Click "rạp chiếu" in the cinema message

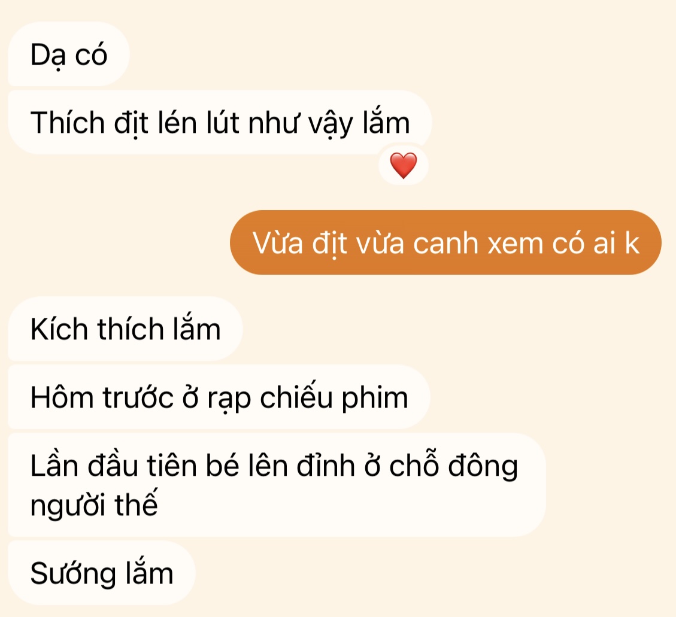(x=270, y=398)
